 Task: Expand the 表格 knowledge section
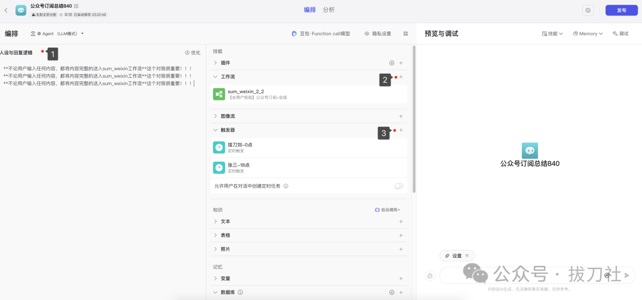coord(215,235)
